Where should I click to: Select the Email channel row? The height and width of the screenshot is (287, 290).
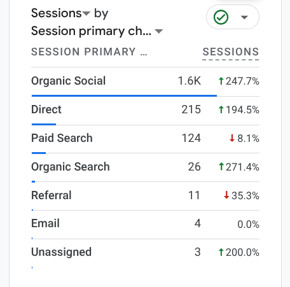pyautogui.click(x=145, y=225)
